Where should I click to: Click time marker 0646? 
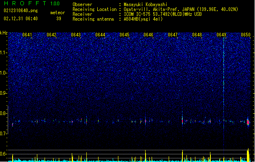pyautogui.click(x=148, y=35)
